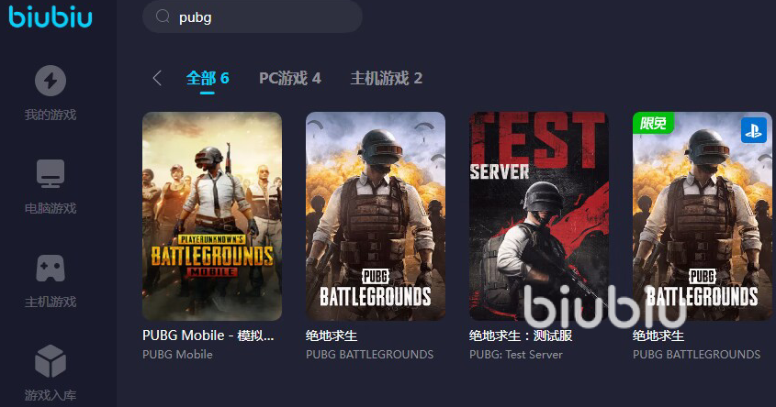
Task: Open My Games lightning bolt icon
Action: point(51,81)
